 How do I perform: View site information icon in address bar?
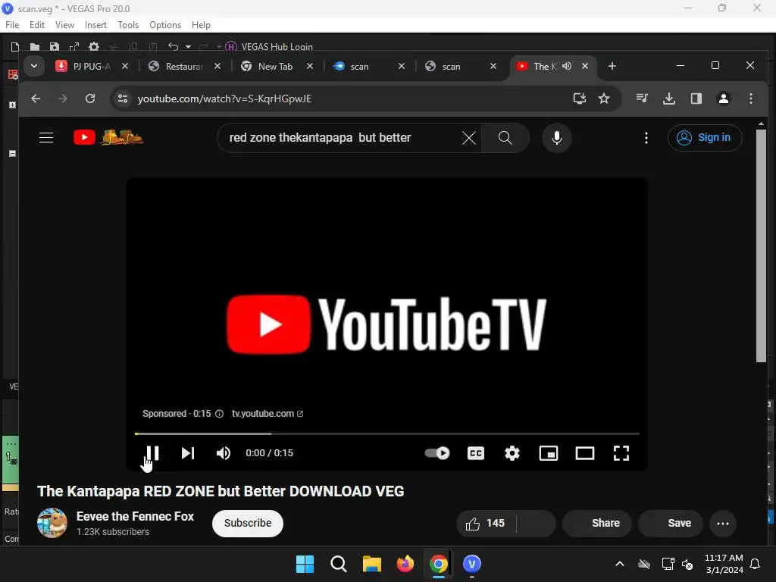[x=123, y=99]
